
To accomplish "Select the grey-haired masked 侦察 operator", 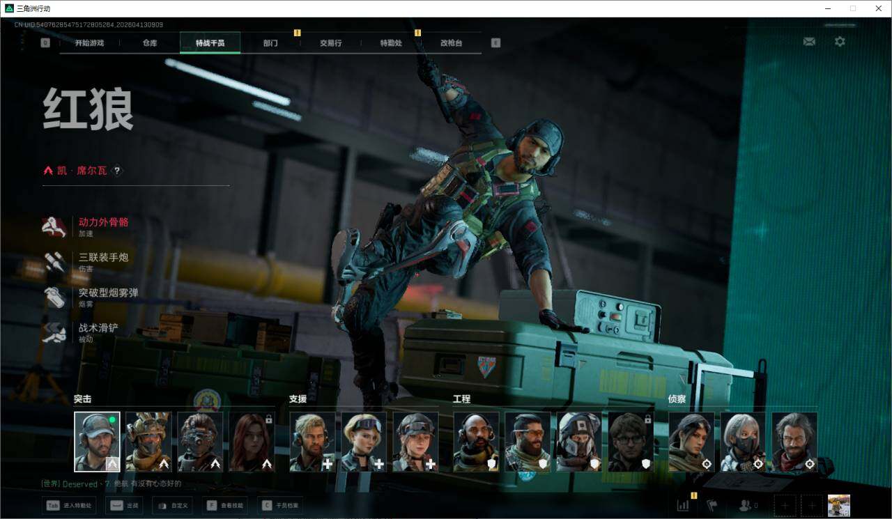I will click(x=743, y=442).
